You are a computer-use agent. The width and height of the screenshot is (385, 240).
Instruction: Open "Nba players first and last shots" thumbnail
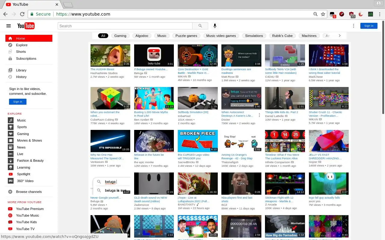[241, 184]
